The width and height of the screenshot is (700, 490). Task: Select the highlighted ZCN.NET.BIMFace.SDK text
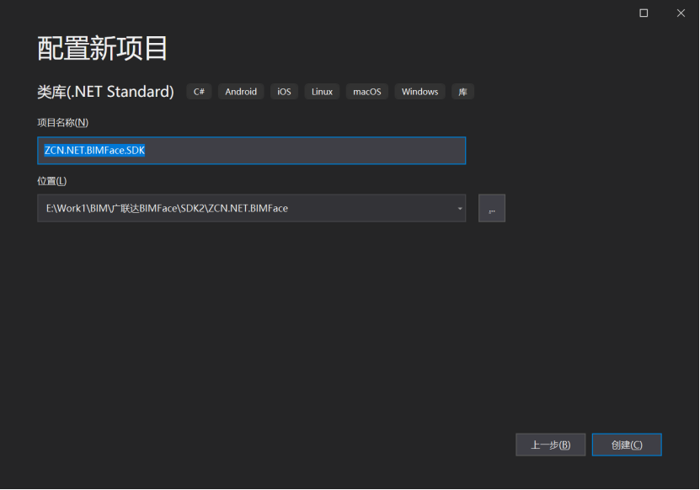click(94, 150)
